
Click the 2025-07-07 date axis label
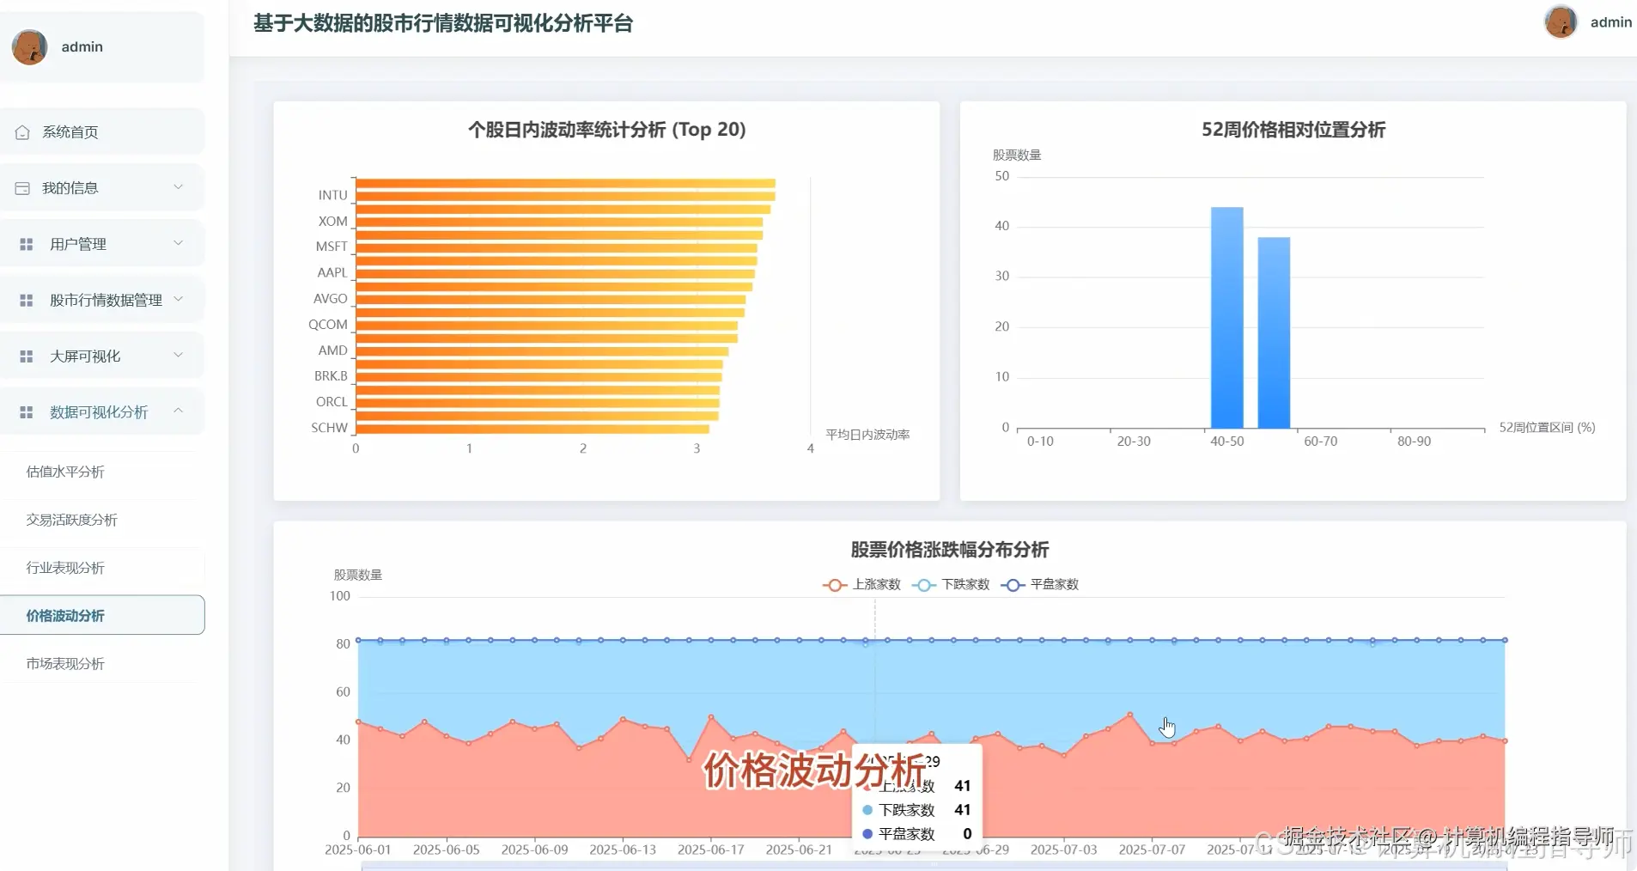[1152, 850]
